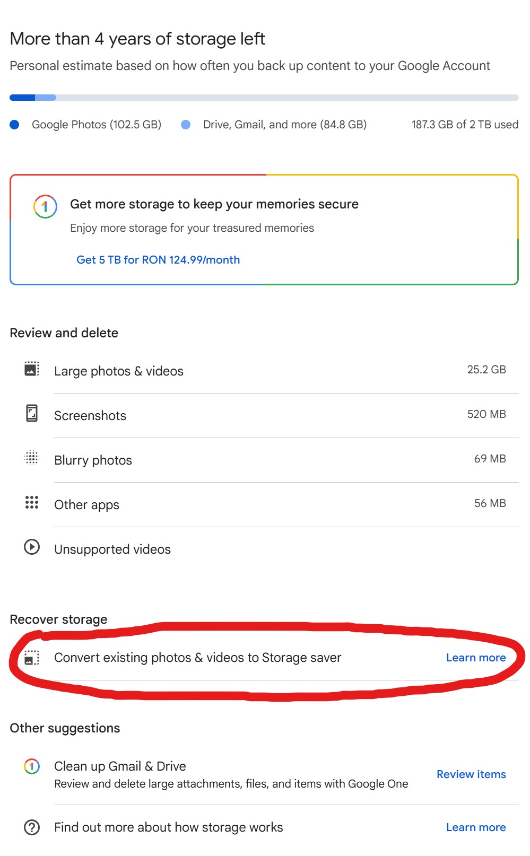Click the question mark help icon
The height and width of the screenshot is (856, 530).
[x=32, y=827]
